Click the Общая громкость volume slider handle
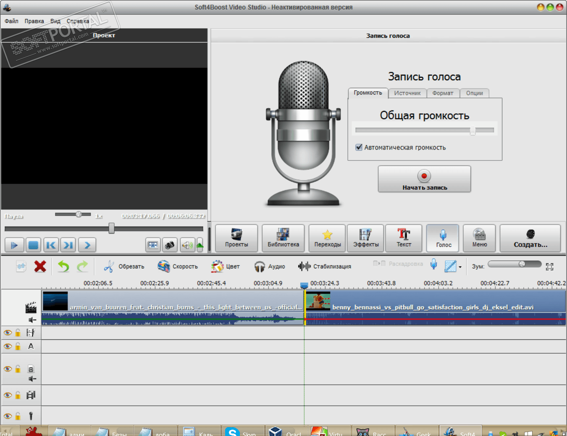567x436 pixels. tap(472, 130)
